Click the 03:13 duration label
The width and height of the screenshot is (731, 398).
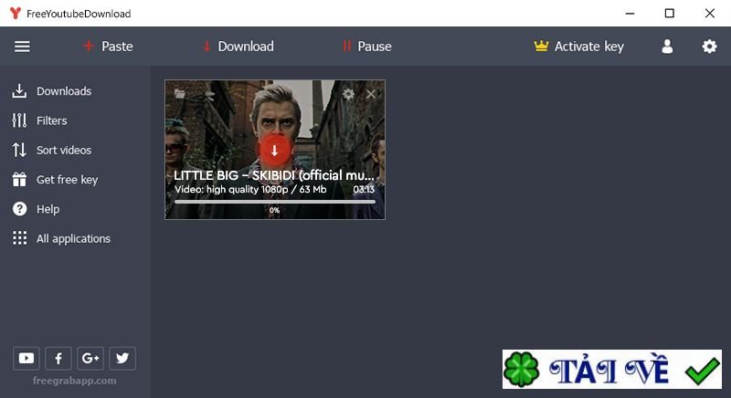(x=364, y=189)
